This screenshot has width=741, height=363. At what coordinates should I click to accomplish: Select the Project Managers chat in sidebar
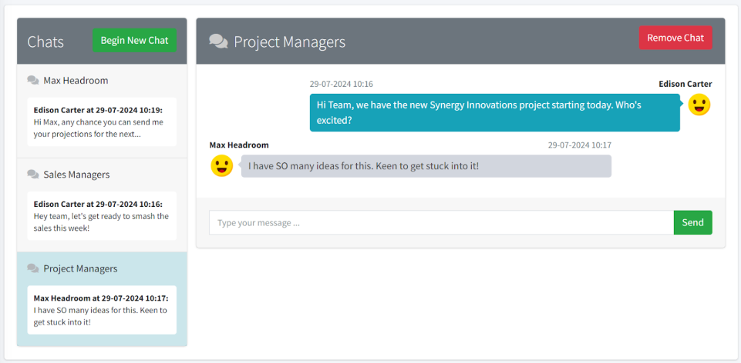(102, 299)
